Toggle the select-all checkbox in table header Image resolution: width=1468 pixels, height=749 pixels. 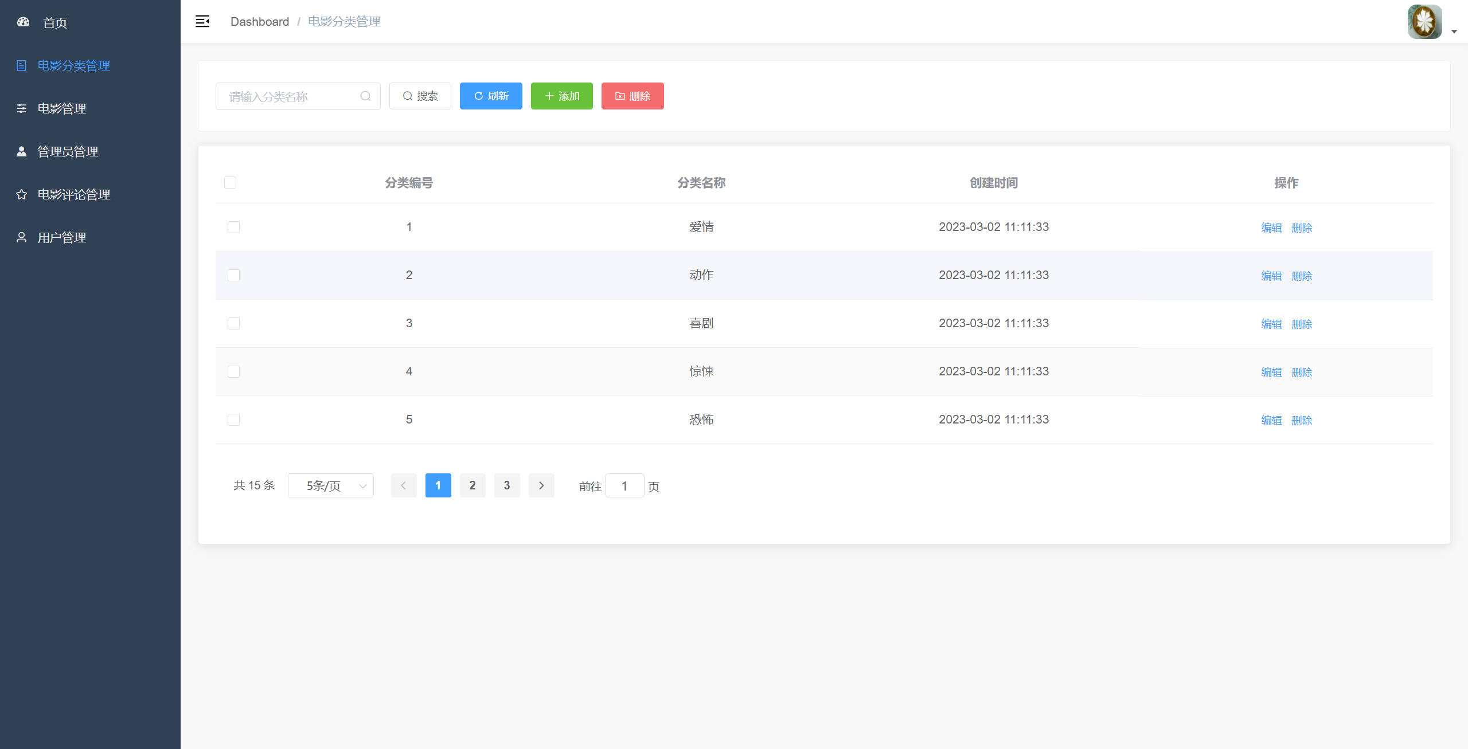click(230, 183)
